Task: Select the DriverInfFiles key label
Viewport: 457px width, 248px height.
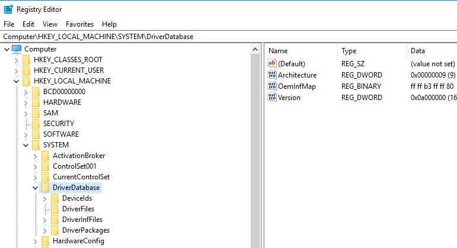Action: tap(82, 220)
